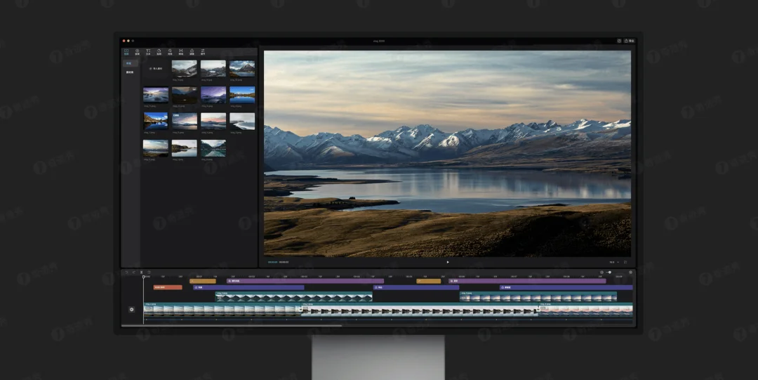This screenshot has height=380, width=758.
Task: Open the Stickers (贴纸) panel icon
Action: click(x=159, y=52)
